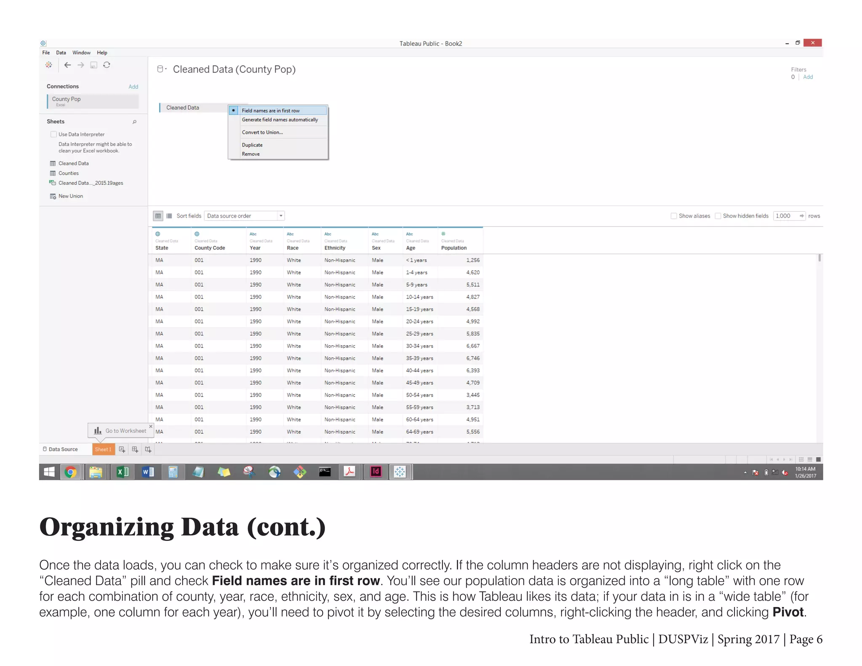Apply the rows count arrow
The height and width of the screenshot is (666, 862).
point(801,216)
